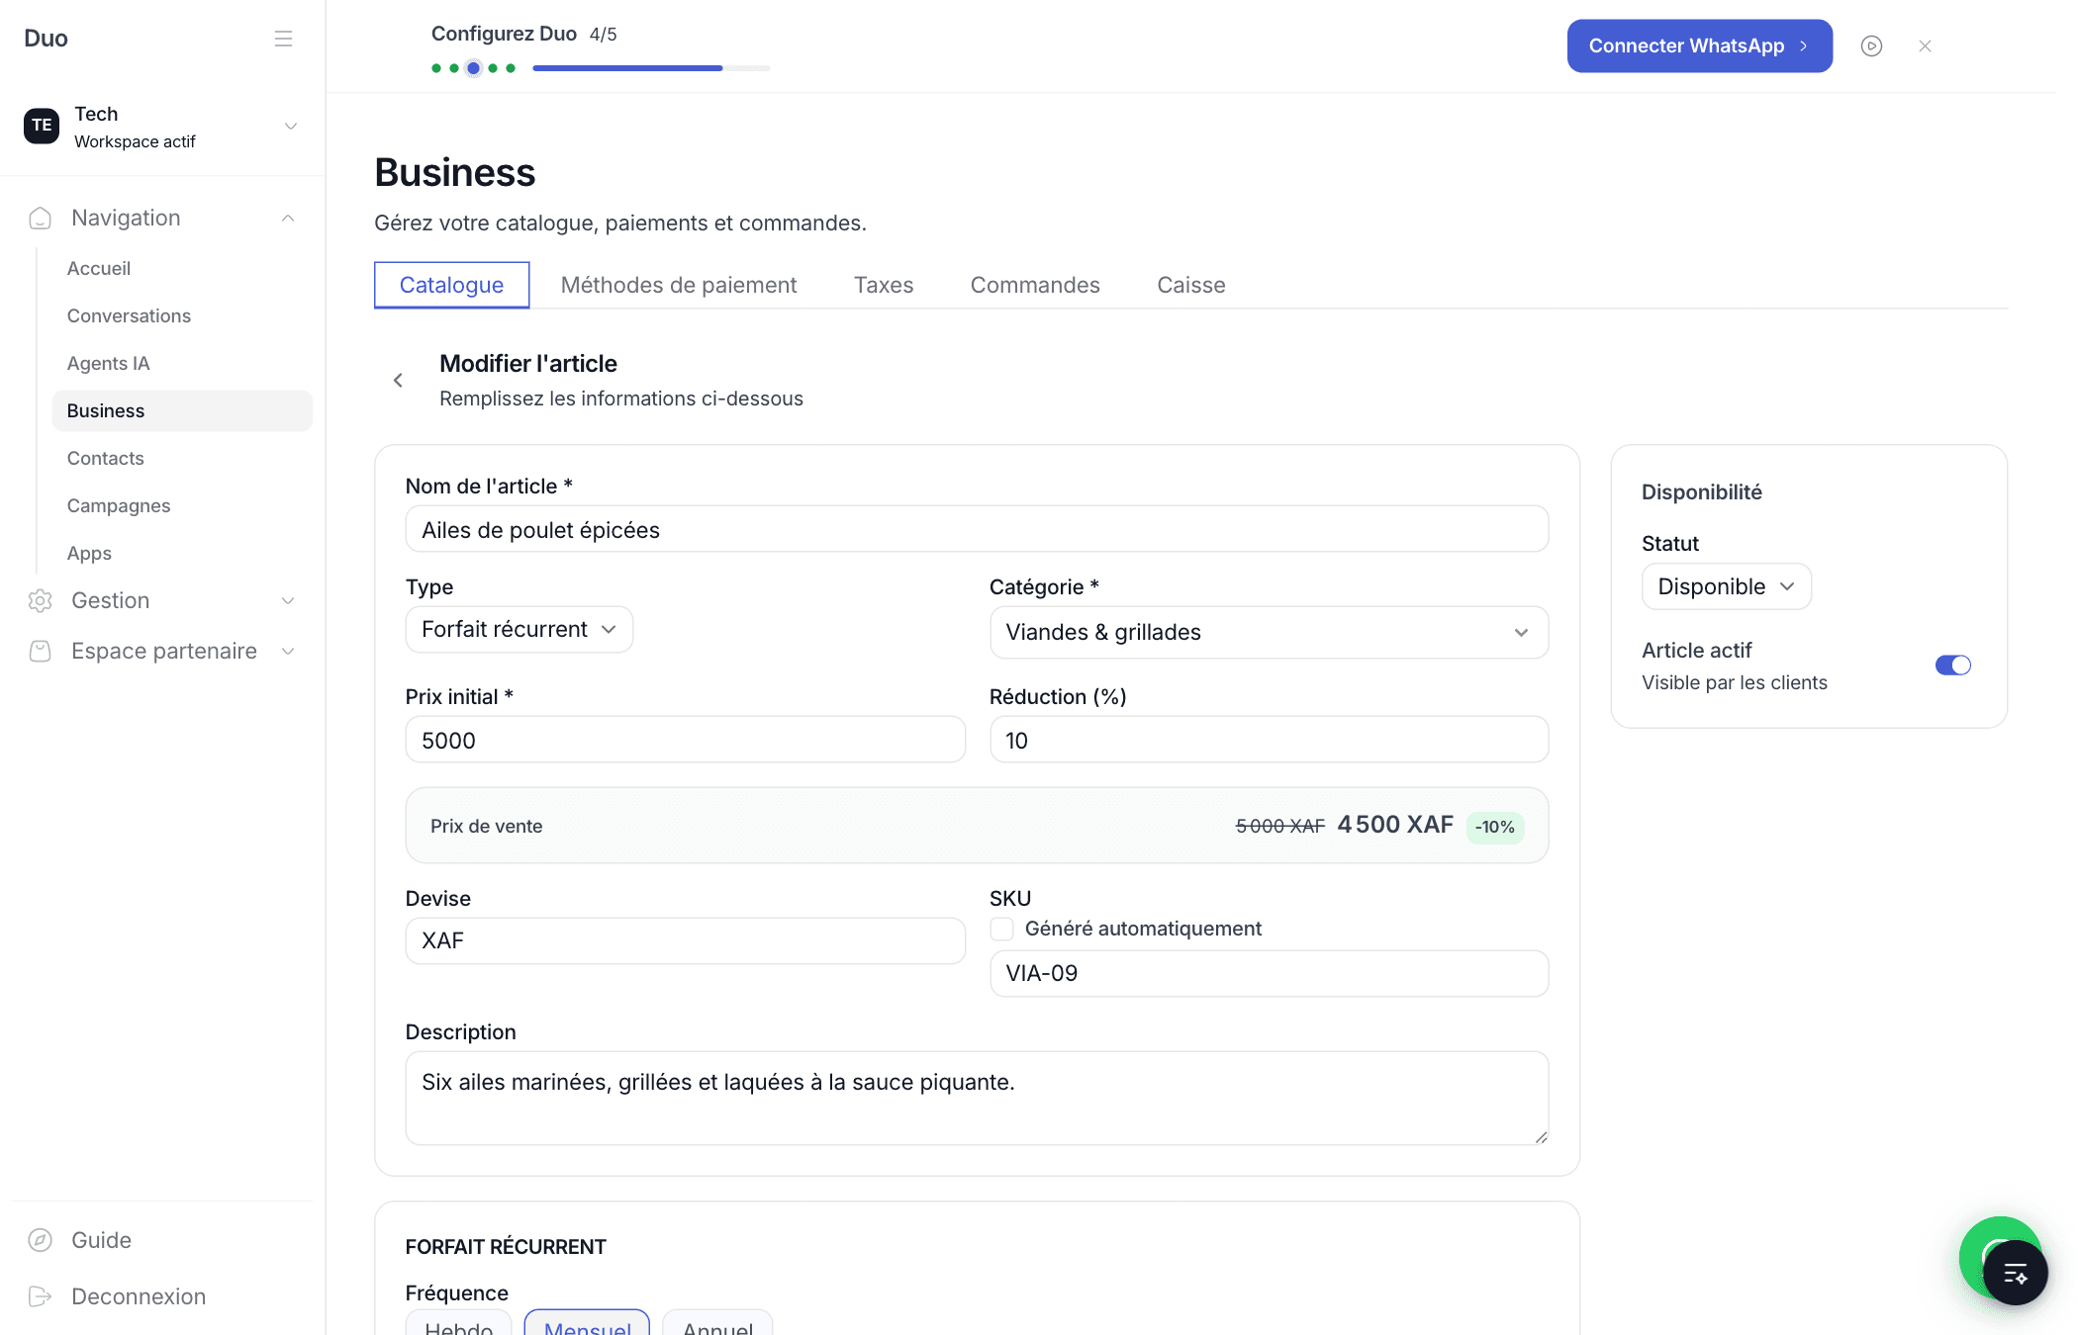Click the highlighted blue setup step dot
Image resolution: width=2078 pixels, height=1335 pixels.
tap(473, 68)
